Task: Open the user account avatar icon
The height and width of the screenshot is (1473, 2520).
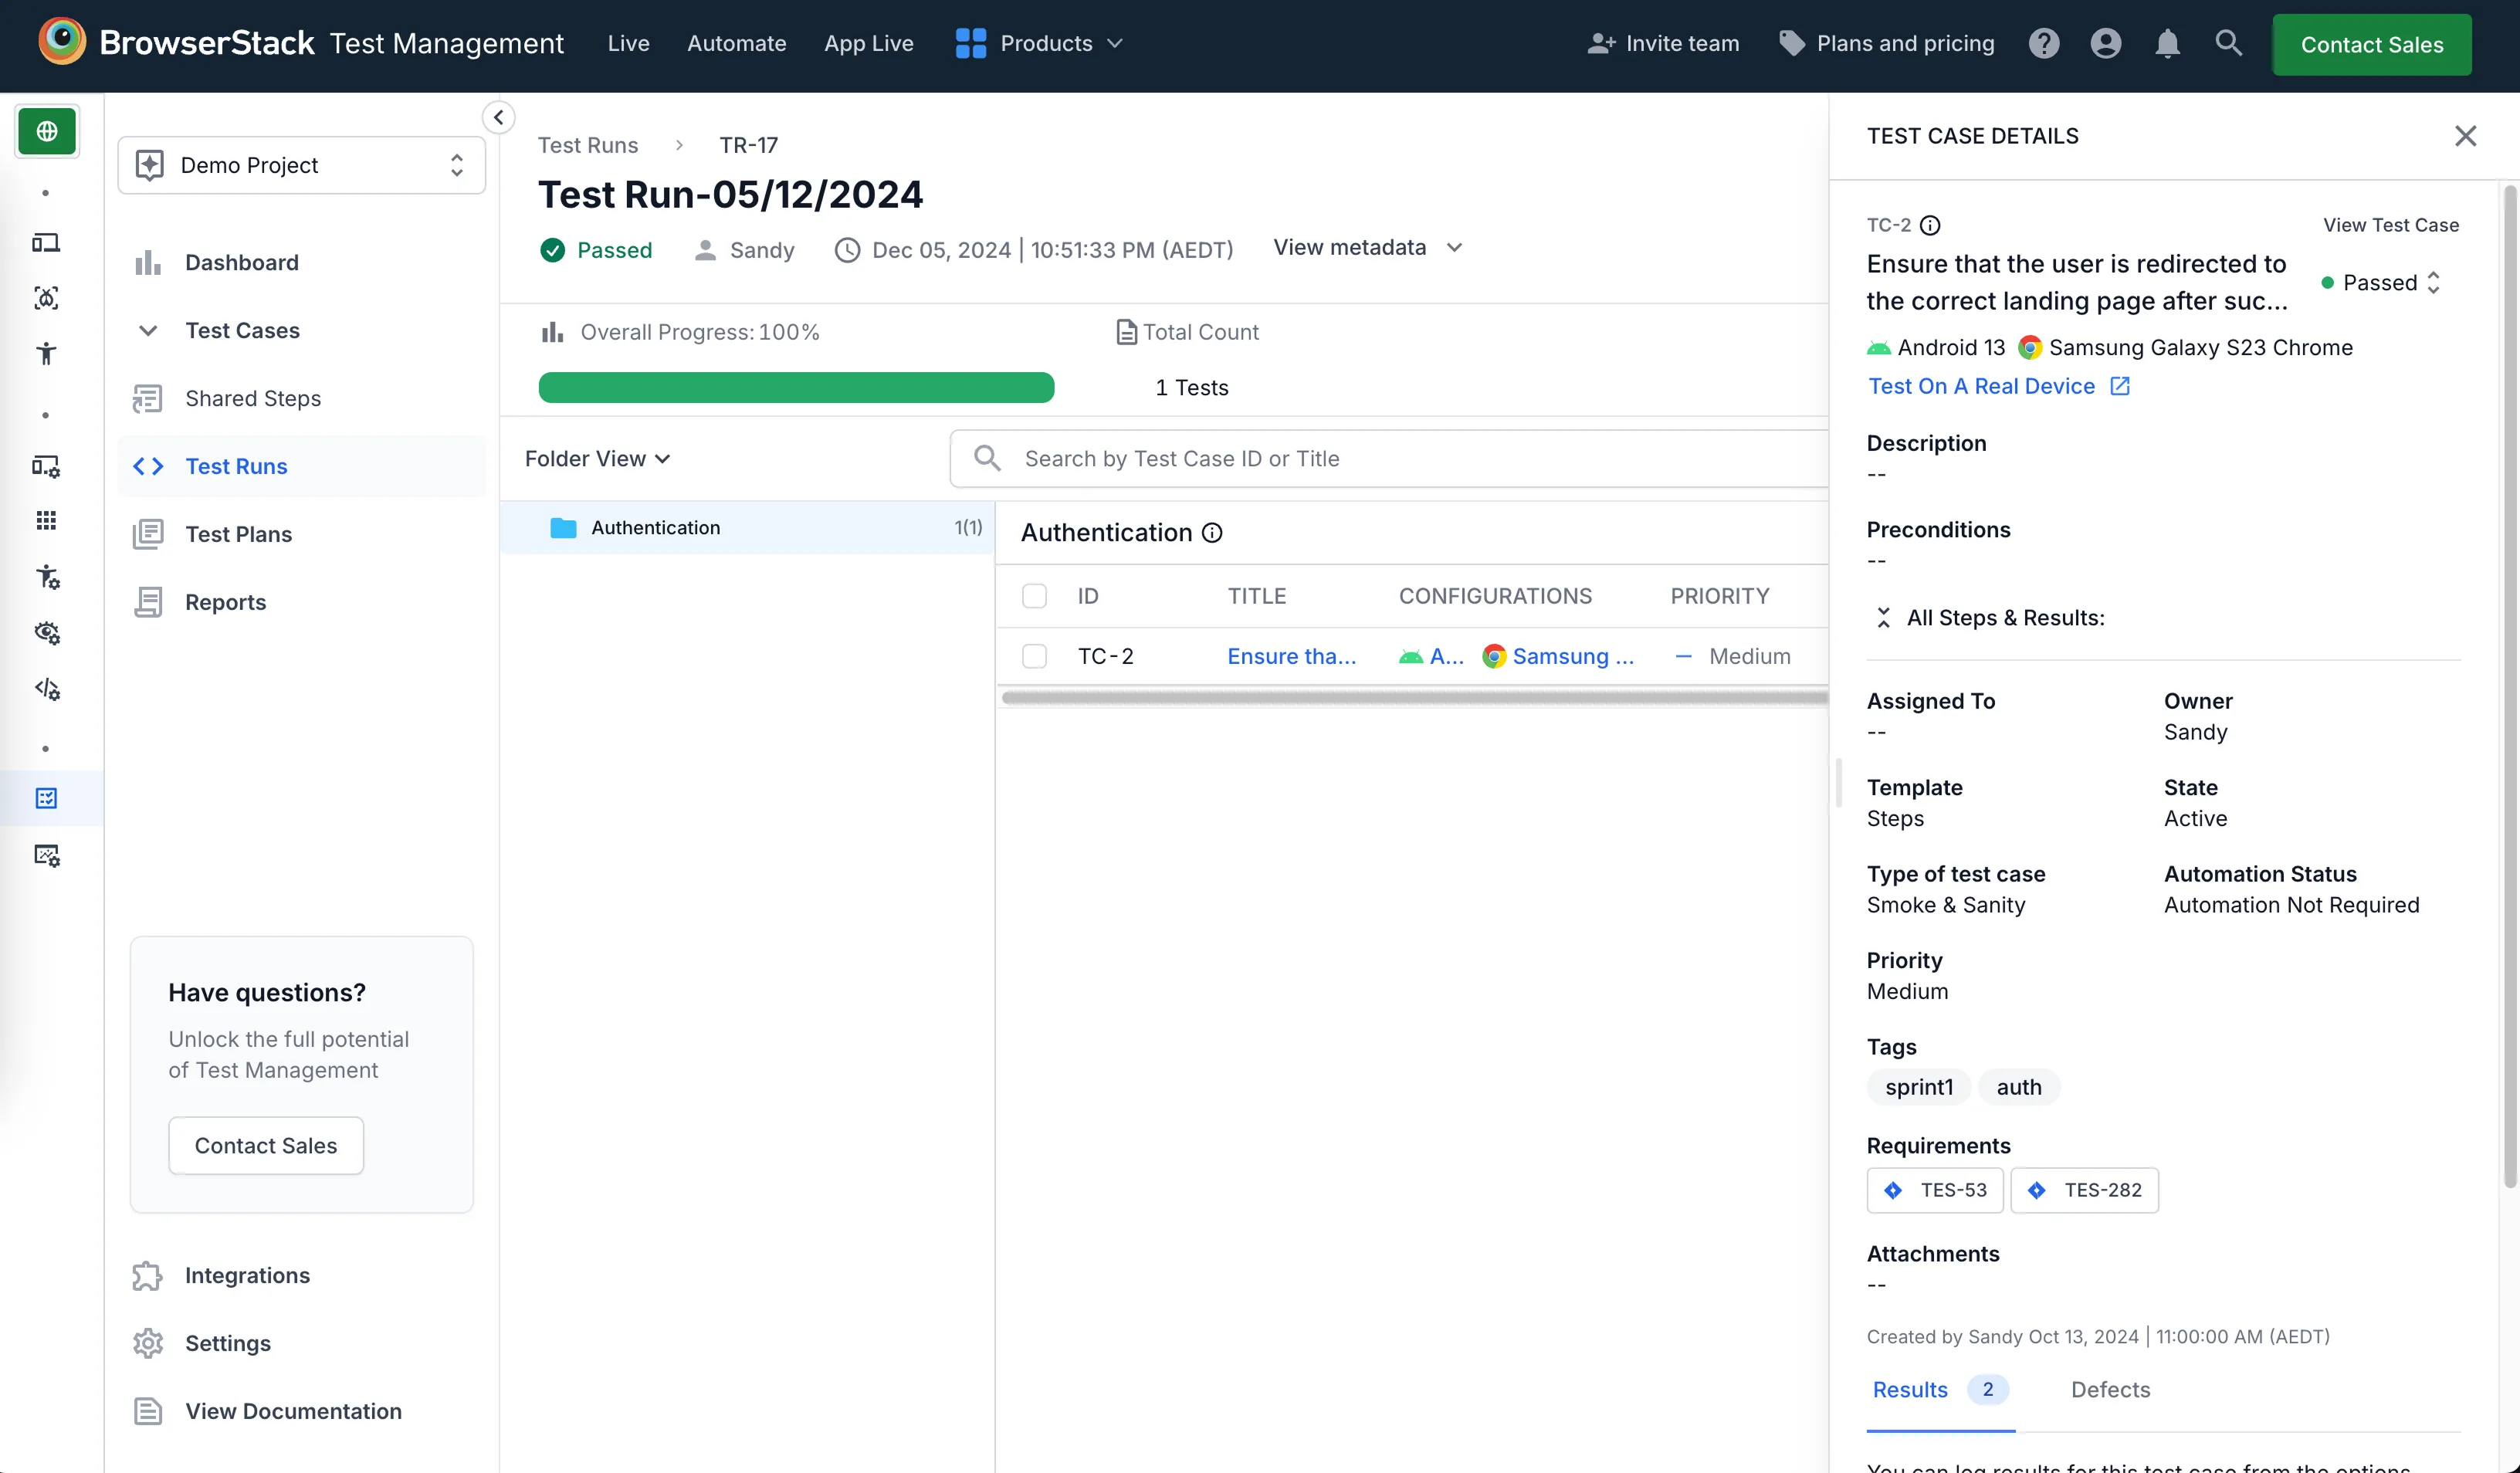Action: click(2106, 43)
